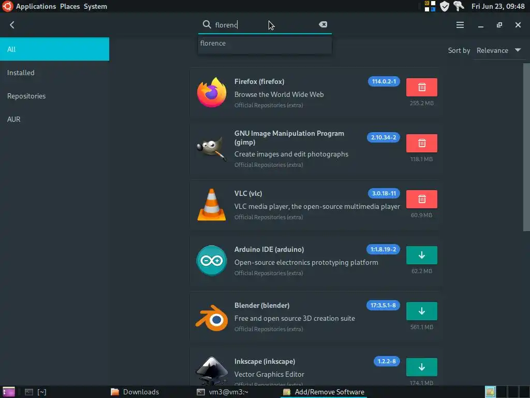Click the GIMP version badge 2.10.34-2
The width and height of the screenshot is (530, 398).
(x=384, y=137)
